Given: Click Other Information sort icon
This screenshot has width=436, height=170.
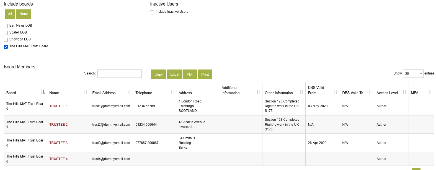Looking at the screenshot, I should pyautogui.click(x=301, y=92).
